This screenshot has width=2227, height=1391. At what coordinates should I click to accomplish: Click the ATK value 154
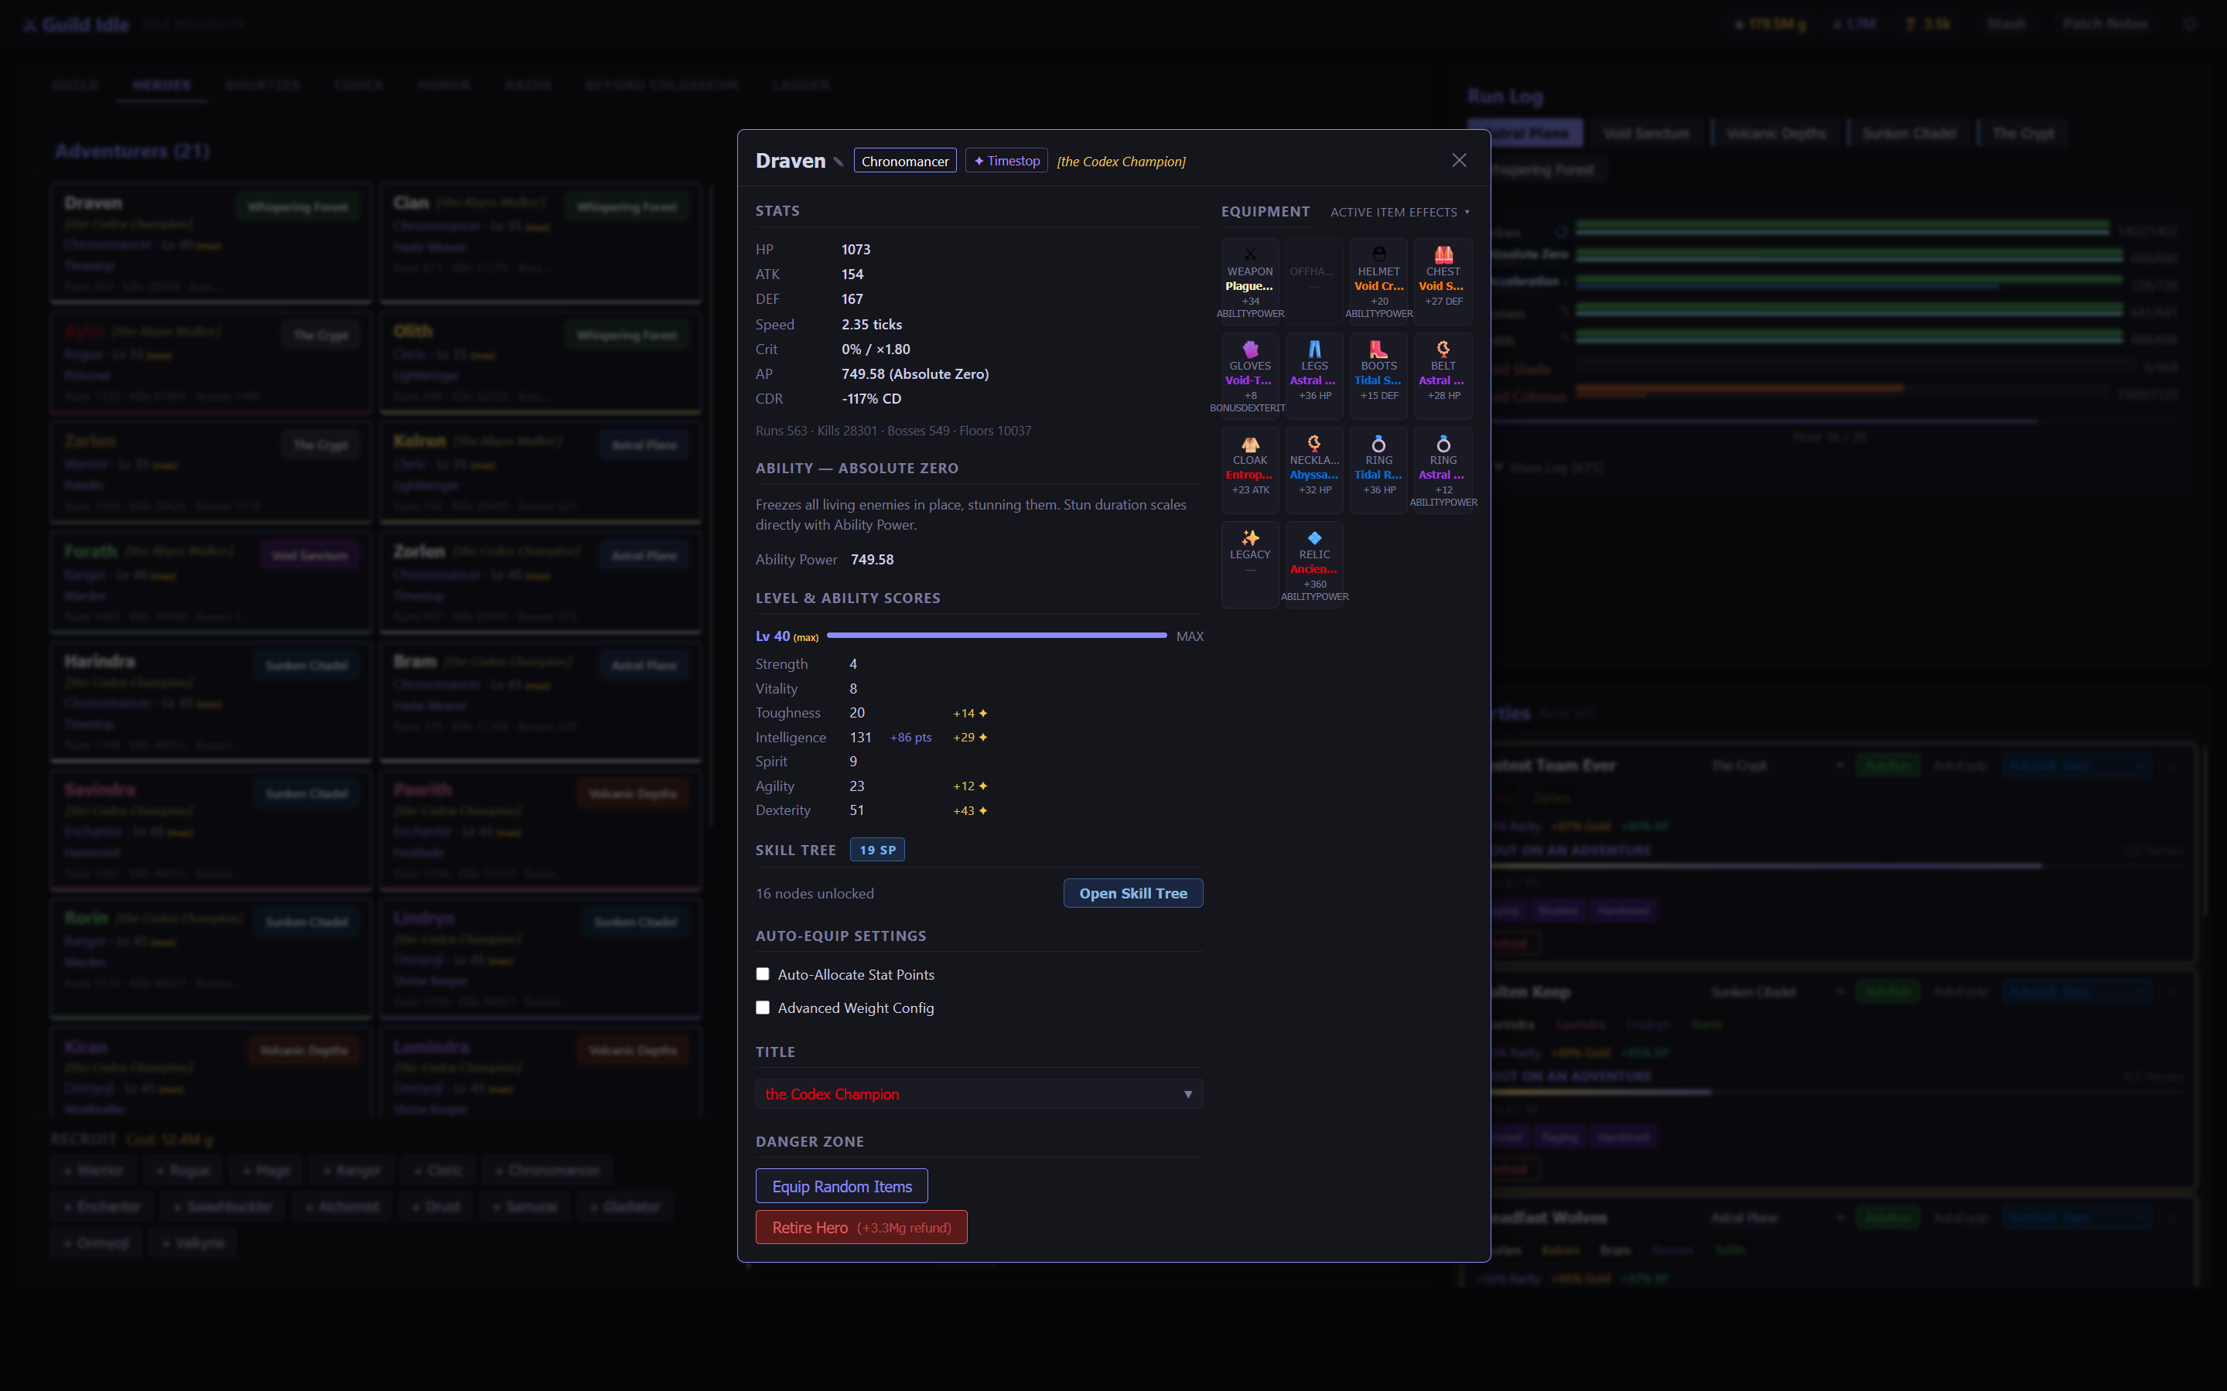point(852,274)
